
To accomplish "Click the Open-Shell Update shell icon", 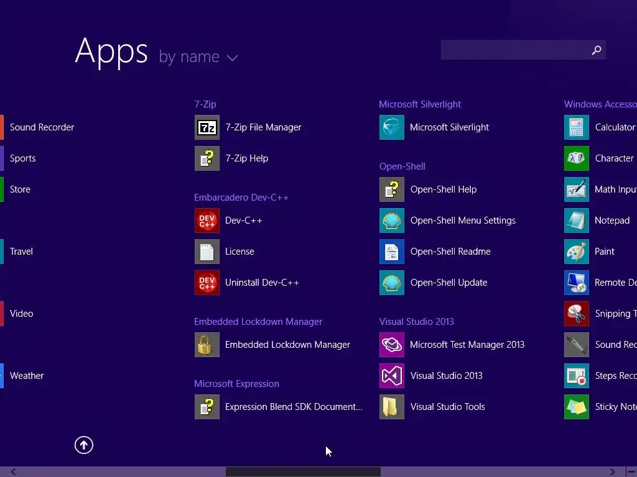I will [x=392, y=283].
